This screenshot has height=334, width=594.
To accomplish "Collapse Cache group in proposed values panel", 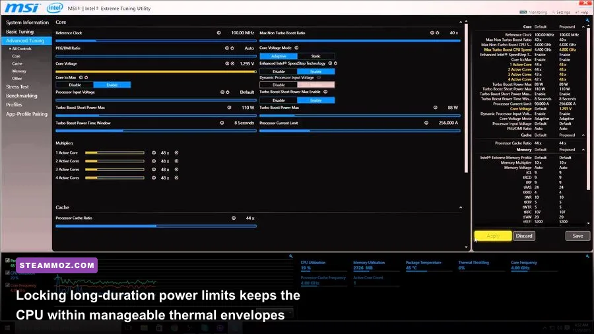I will (583, 135).
